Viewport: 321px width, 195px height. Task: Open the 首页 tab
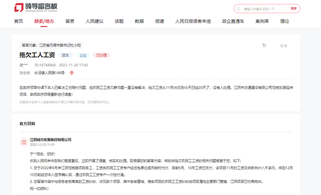pos(18,21)
